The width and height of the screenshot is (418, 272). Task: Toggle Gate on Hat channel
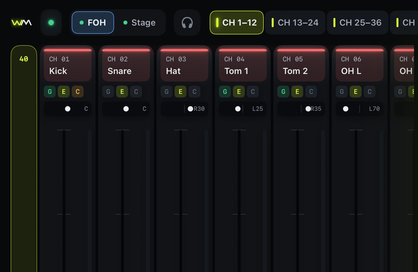(x=167, y=92)
